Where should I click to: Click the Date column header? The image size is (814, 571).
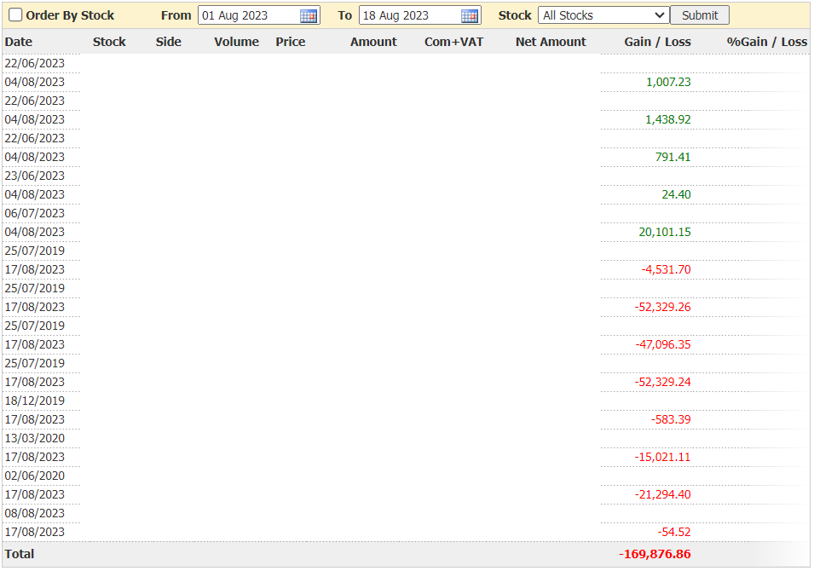click(x=19, y=42)
